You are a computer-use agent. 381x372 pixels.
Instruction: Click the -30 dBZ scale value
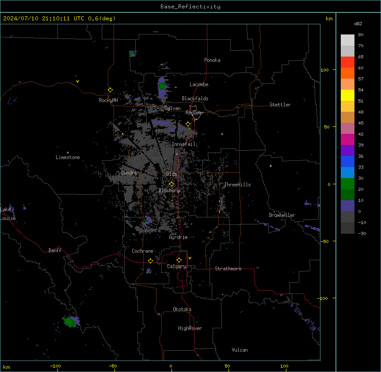pyautogui.click(x=362, y=234)
